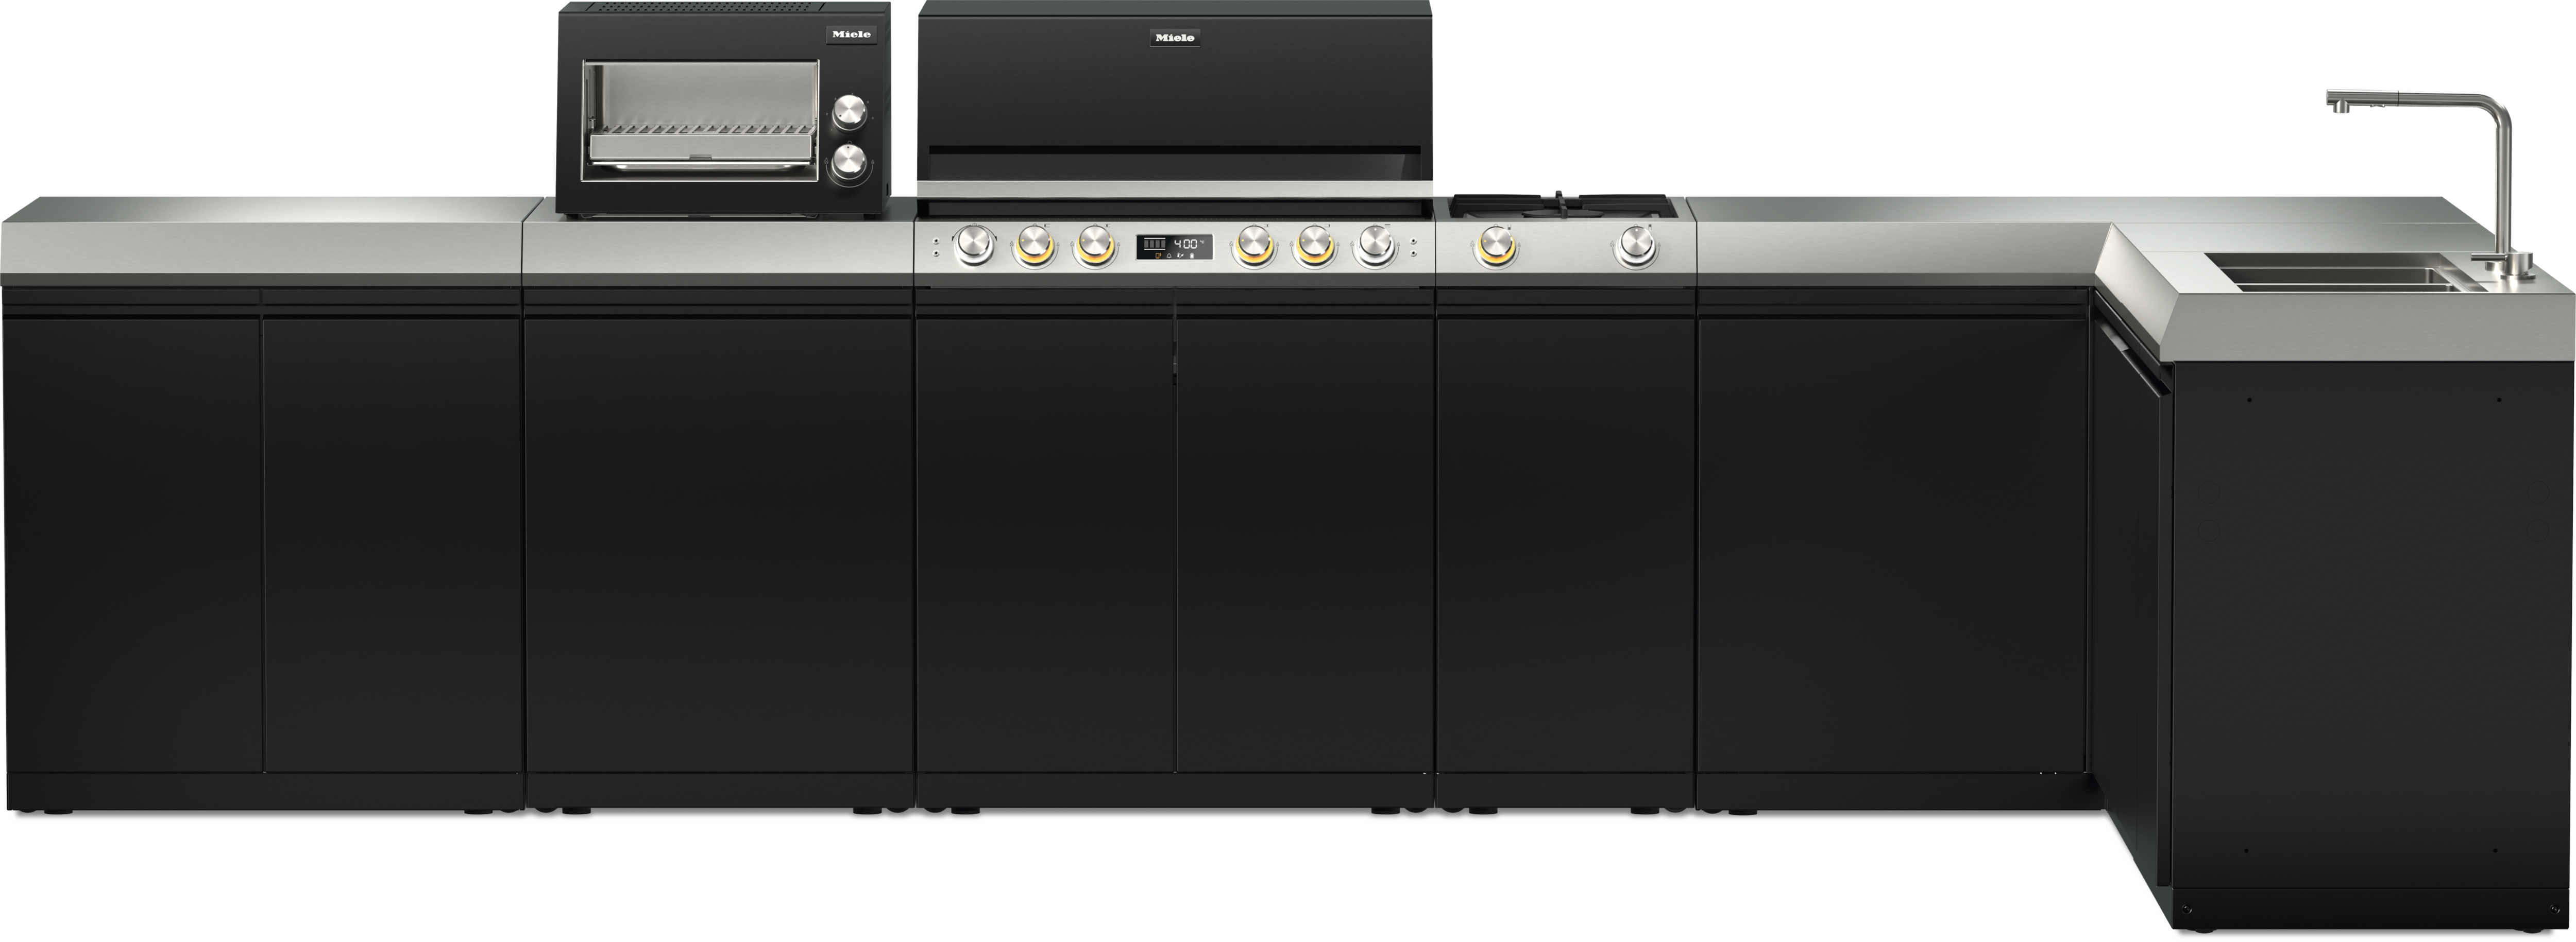Click the lit burner knob nearest the display's left edge
This screenshot has width=2576, height=942.
(x=1095, y=246)
